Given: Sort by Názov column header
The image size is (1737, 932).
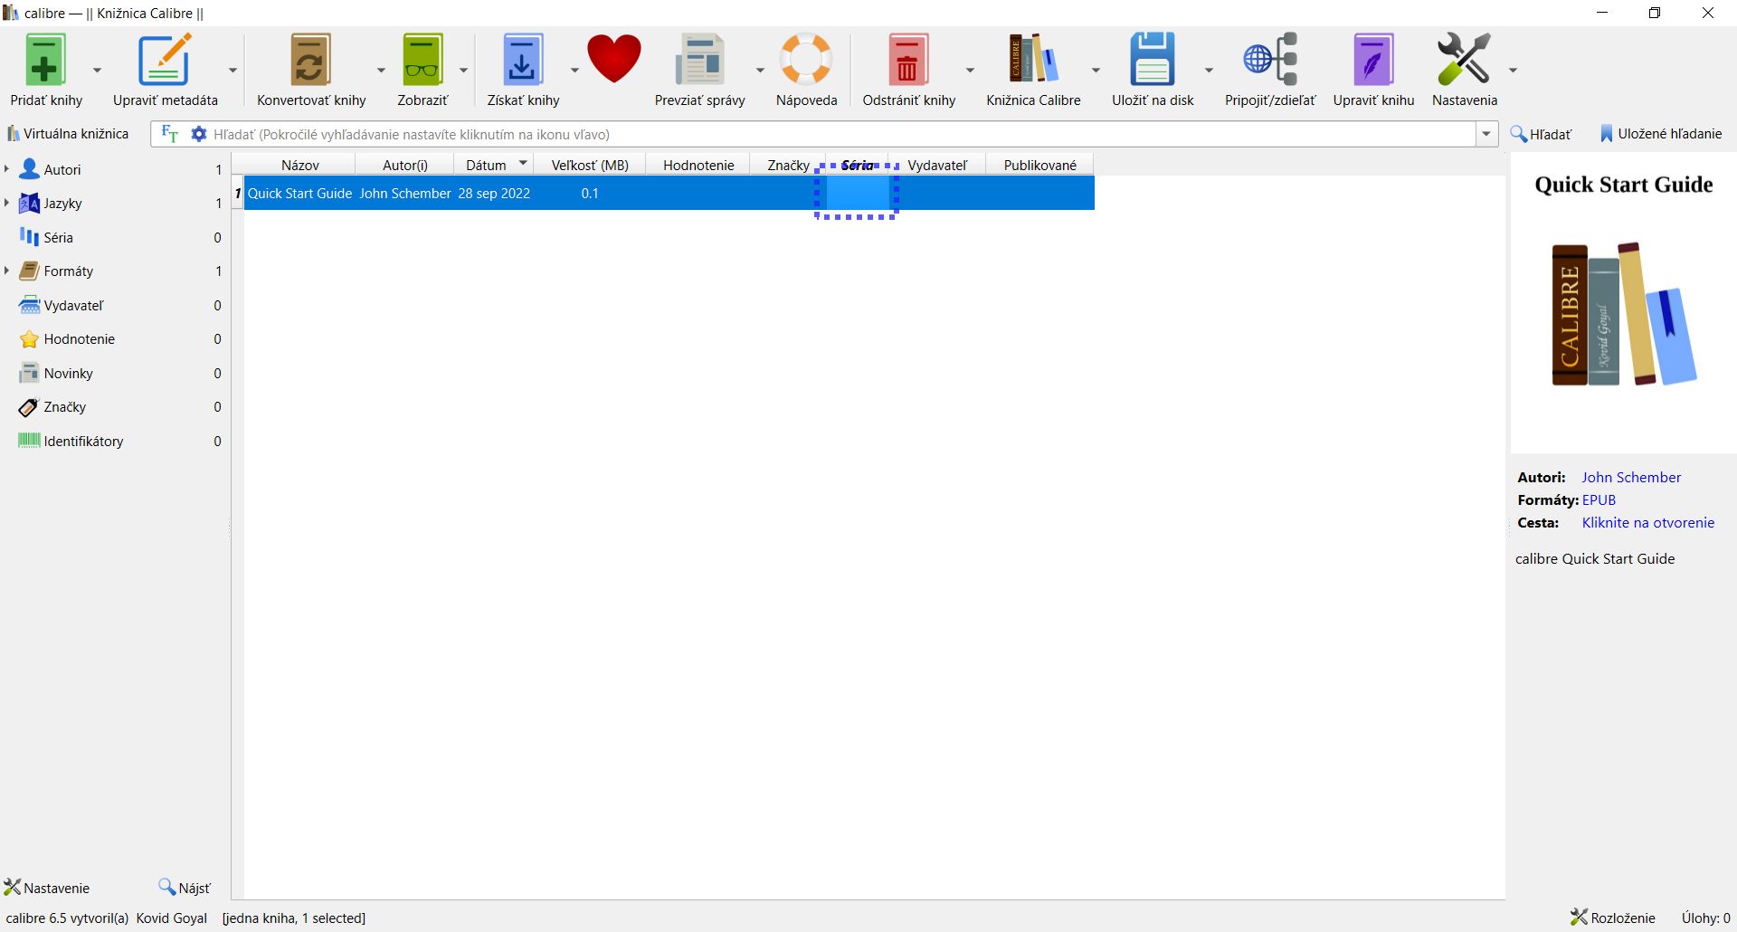Looking at the screenshot, I should (299, 165).
